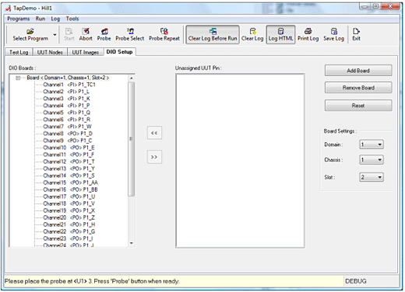
Task: Click the << assign pin button
Action: [x=154, y=133]
